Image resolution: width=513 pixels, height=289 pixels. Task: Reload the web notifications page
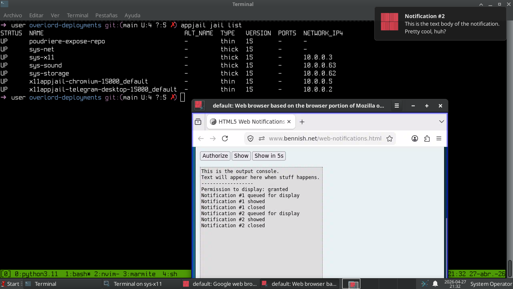[225, 138]
